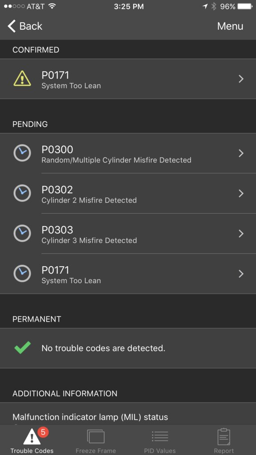This screenshot has width=256, height=455.
Task: Tap the yellow warning icon for confirmed P0171
Action: point(22,79)
